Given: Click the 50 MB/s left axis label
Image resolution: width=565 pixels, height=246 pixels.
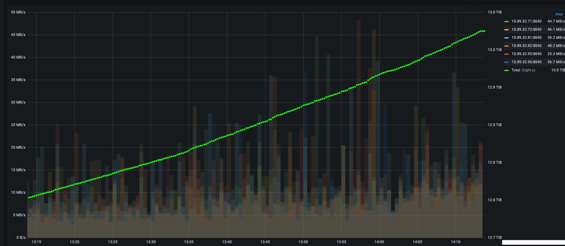Looking at the screenshot, I should click(18, 12).
